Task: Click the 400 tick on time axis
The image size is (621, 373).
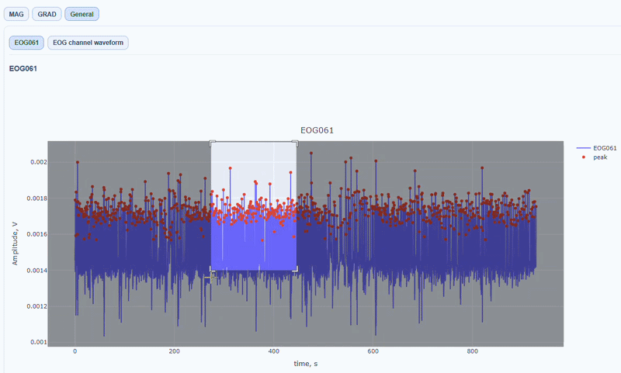Action: (x=273, y=351)
